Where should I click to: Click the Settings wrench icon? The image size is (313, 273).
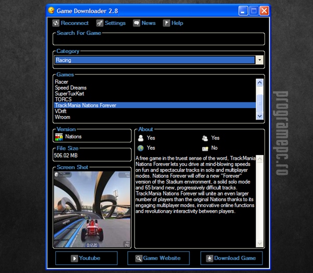(100, 23)
